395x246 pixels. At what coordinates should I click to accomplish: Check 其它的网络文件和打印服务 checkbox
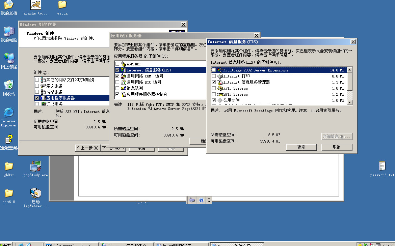pos(37,80)
